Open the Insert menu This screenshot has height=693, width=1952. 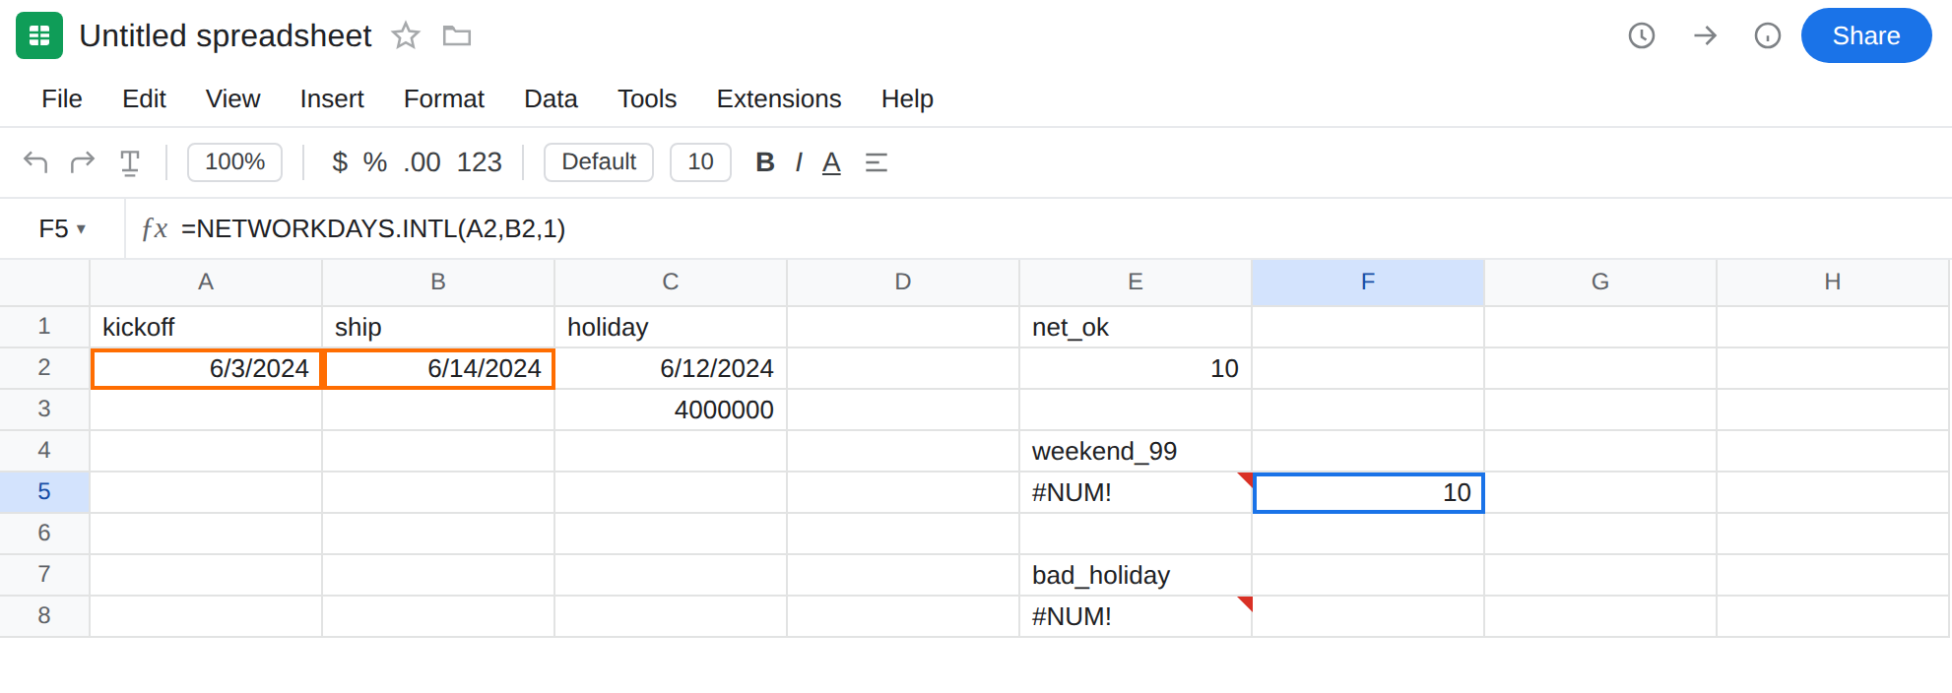[x=332, y=98]
